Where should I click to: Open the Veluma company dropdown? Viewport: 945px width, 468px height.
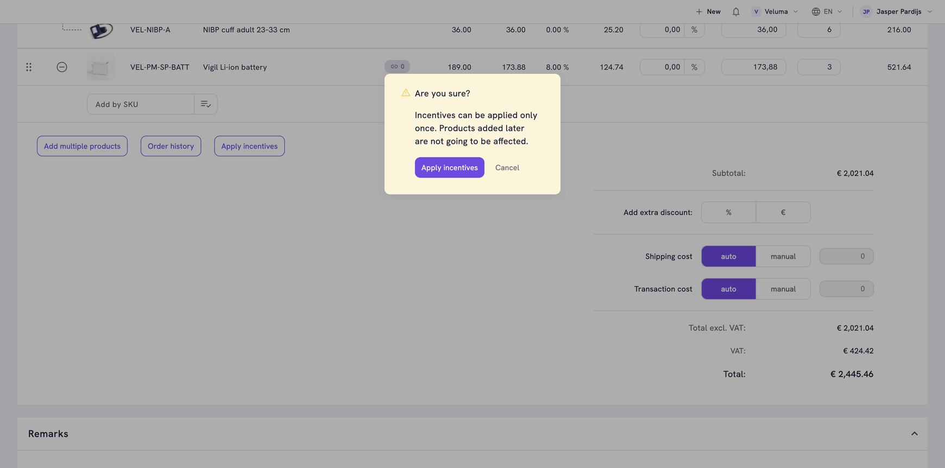pyautogui.click(x=775, y=11)
